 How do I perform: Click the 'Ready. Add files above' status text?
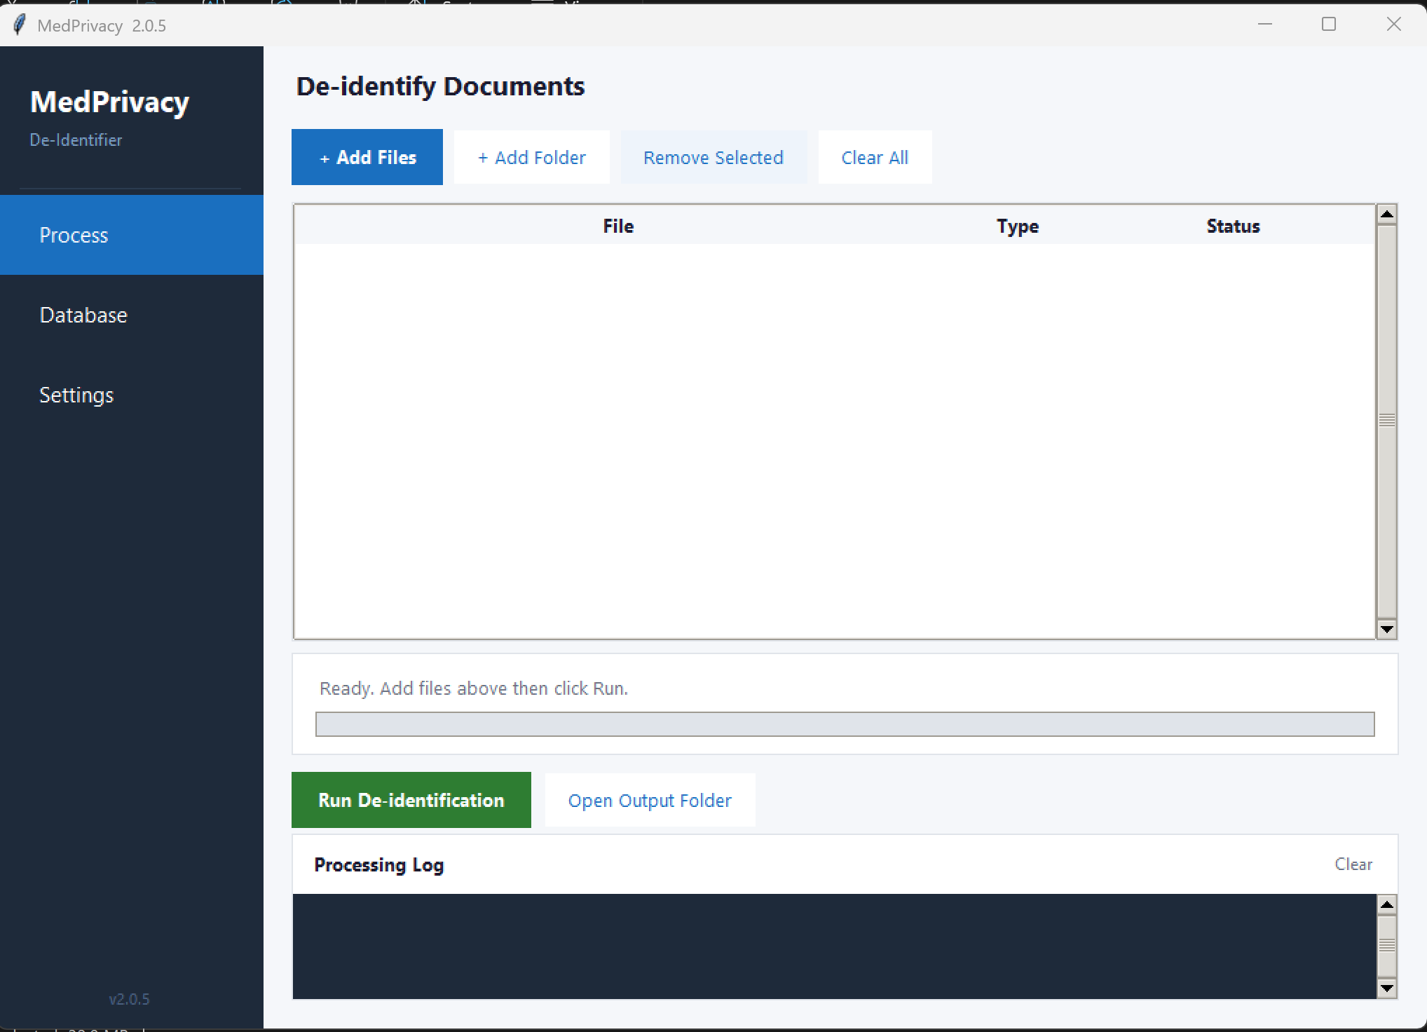(474, 688)
